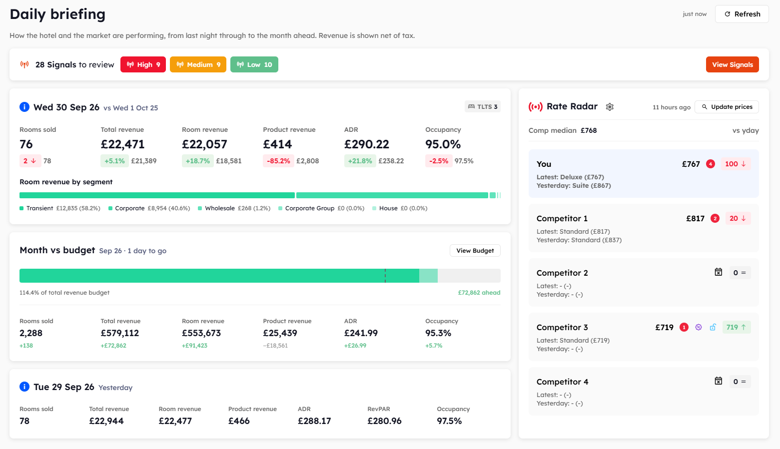
Task: Click the month vs budget progress bar
Action: [260, 276]
